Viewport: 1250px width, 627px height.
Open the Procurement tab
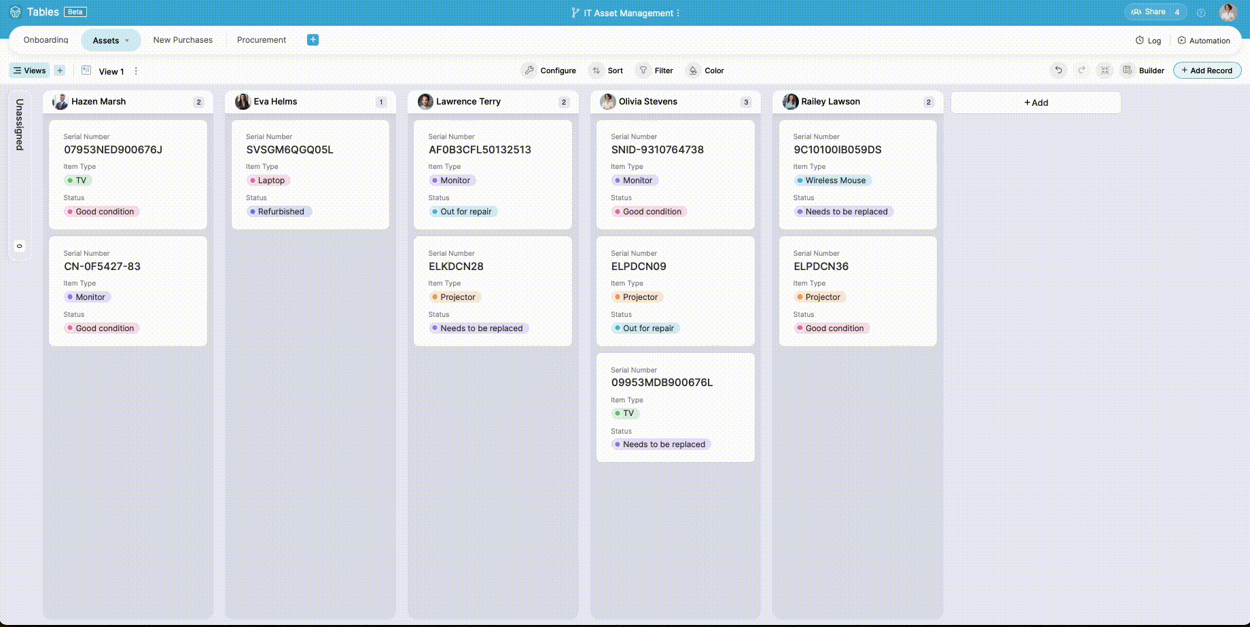point(262,40)
